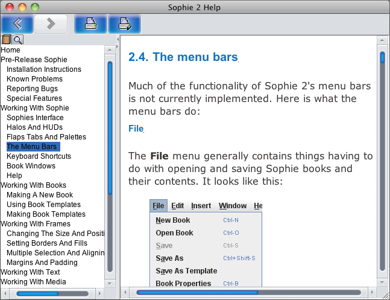This screenshot has height=300, width=390.
Task: Select Working With Text section
Action: (30, 272)
